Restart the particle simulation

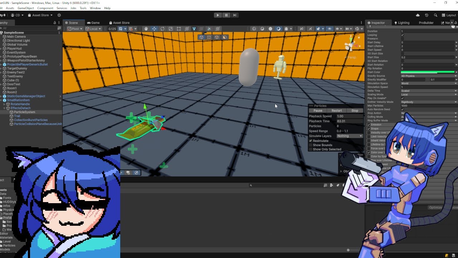pyautogui.click(x=336, y=111)
